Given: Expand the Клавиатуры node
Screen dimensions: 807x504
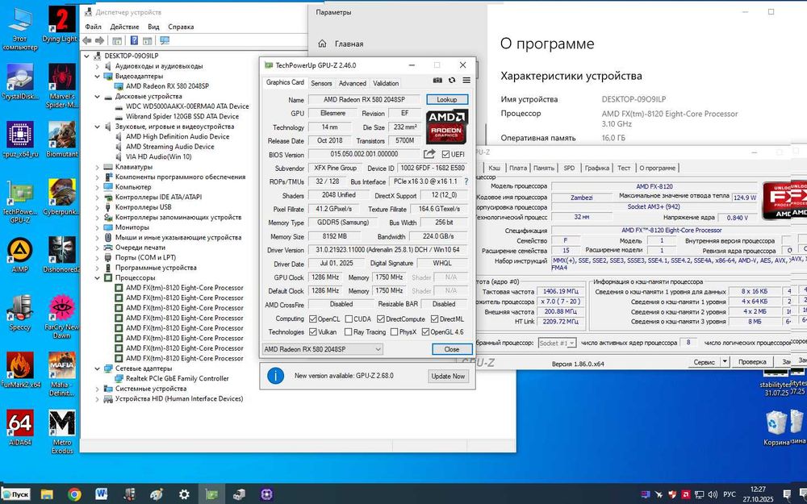Looking at the screenshot, I should click(x=98, y=167).
